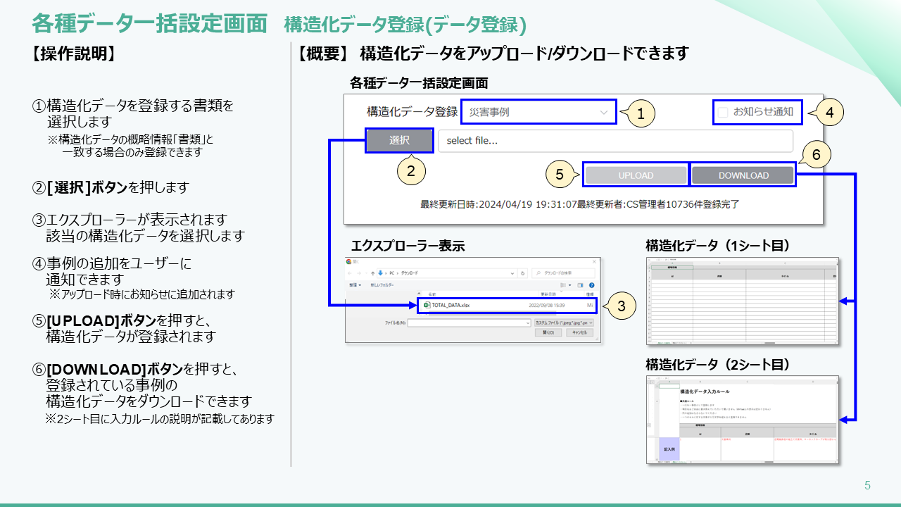
Task: Click the blue Downloads arrow icon in path
Action: click(x=381, y=273)
